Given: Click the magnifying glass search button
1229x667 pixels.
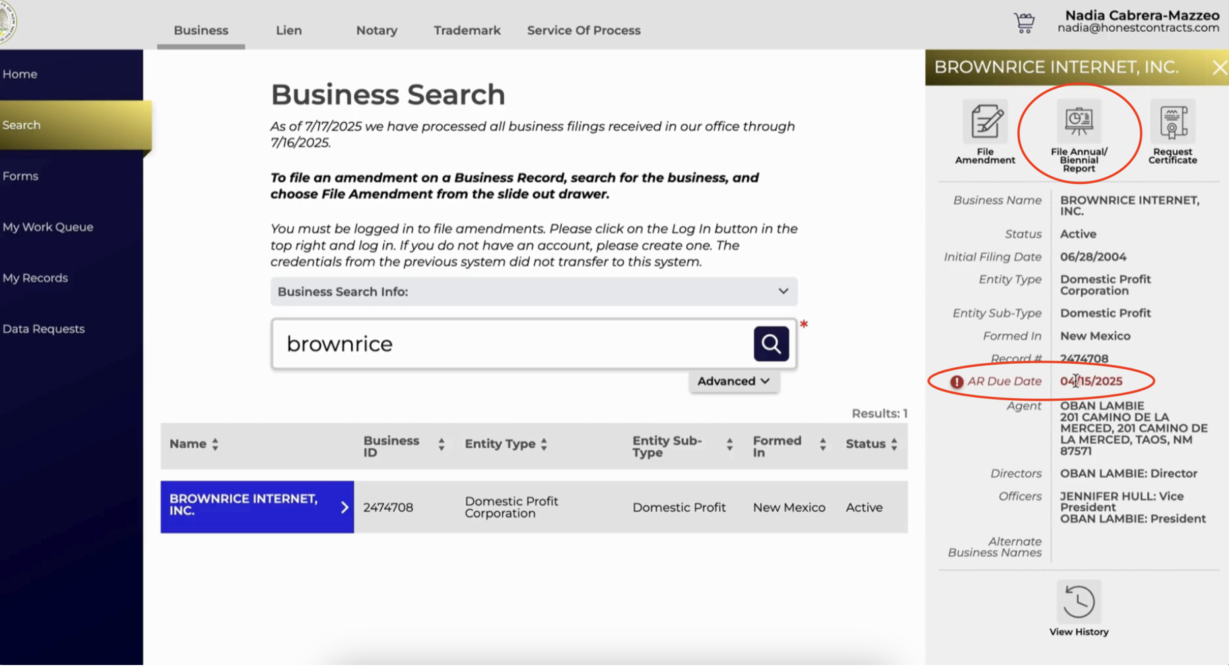Looking at the screenshot, I should tap(771, 343).
